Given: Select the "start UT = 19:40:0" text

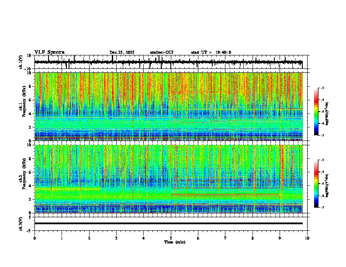Looking at the screenshot, I should [211, 52].
